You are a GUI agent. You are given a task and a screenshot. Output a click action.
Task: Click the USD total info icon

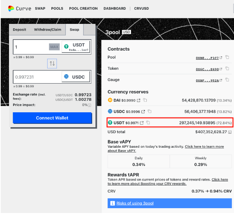click(x=230, y=132)
